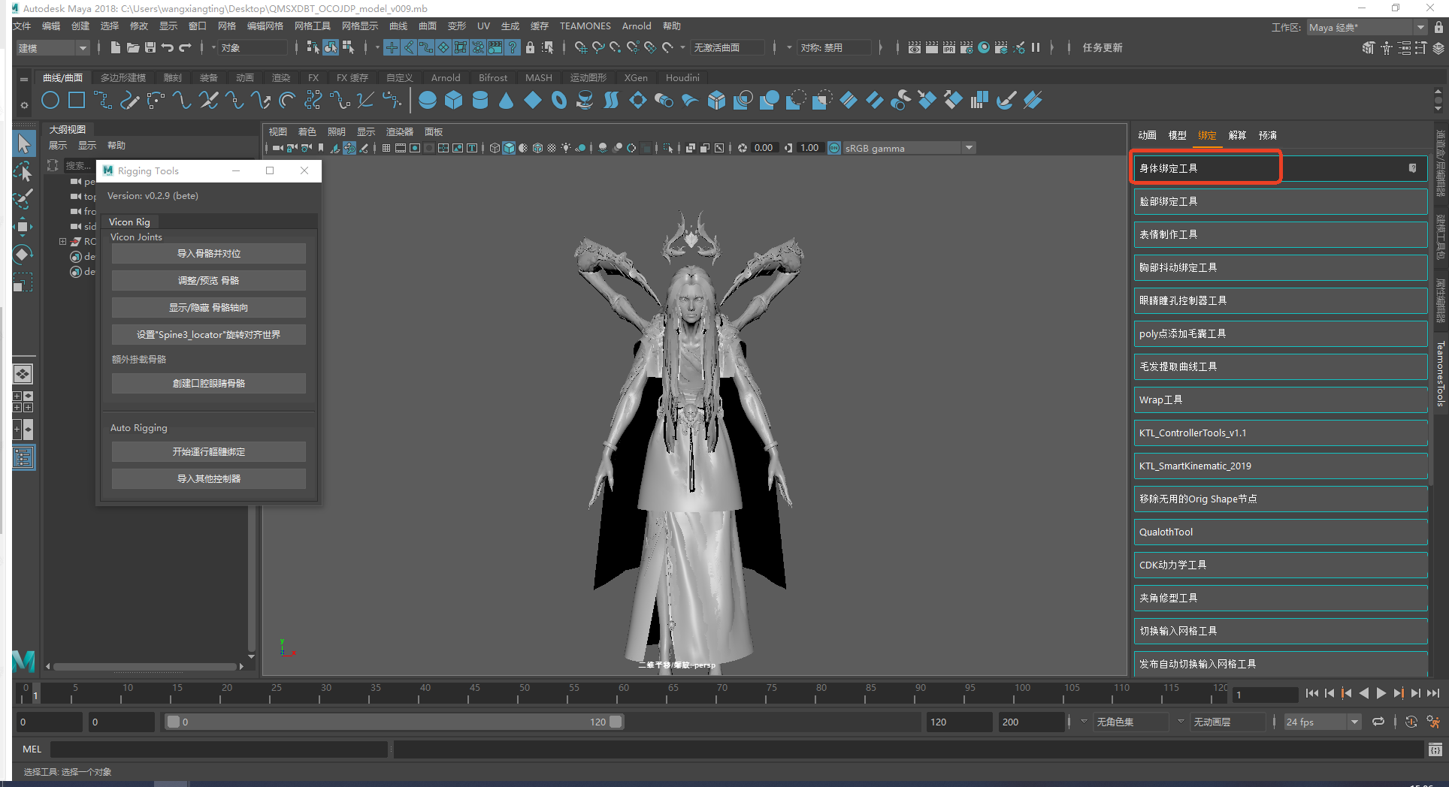Switch to the 多边形建模 shelf tab
The image size is (1449, 787).
tap(123, 77)
